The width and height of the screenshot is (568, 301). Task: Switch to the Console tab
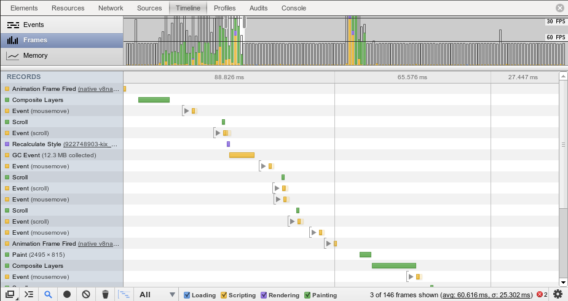pos(293,8)
